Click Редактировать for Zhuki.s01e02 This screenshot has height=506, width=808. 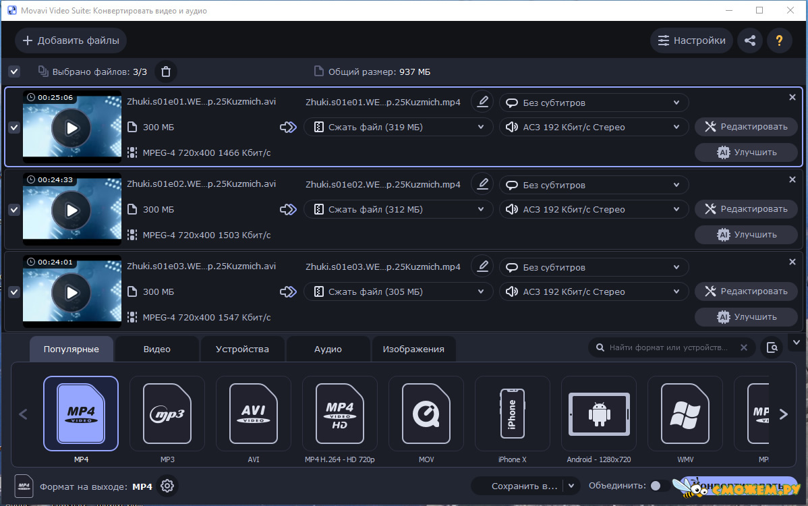[746, 209]
